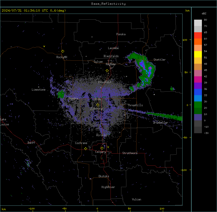Click the Cochrane city label
The height and width of the screenshot is (212, 217).
tap(81, 143)
